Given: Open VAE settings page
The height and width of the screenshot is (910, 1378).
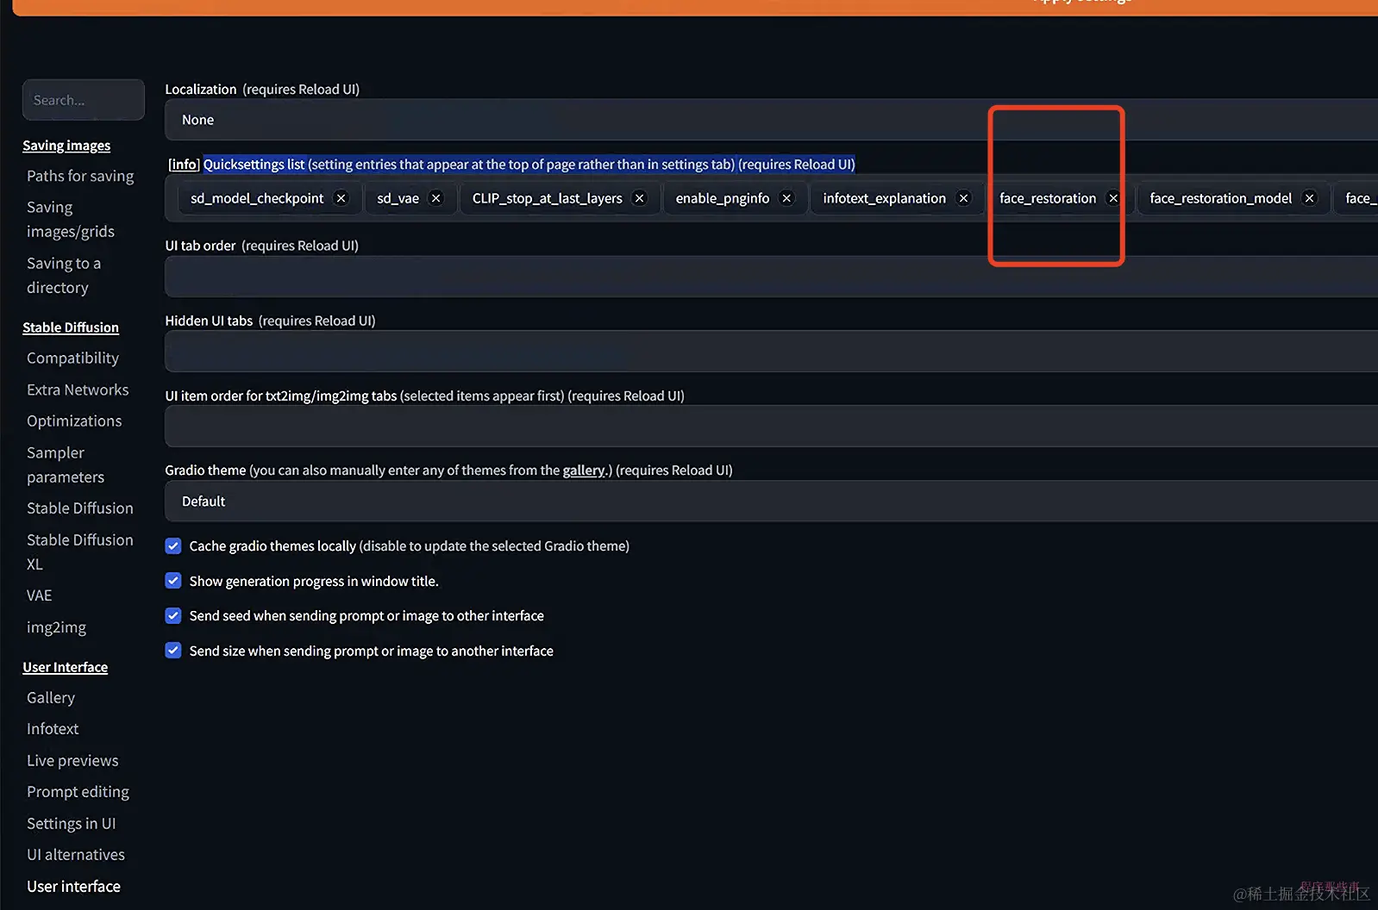Looking at the screenshot, I should tap(40, 595).
